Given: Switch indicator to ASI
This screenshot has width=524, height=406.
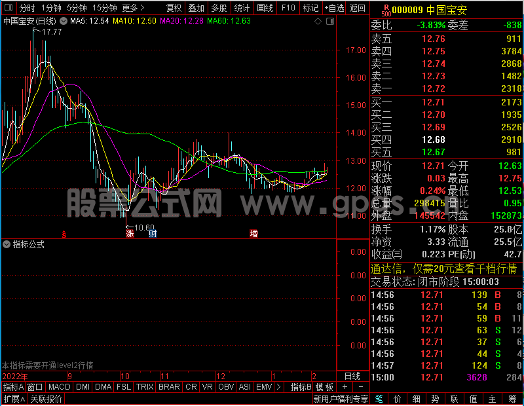Looking at the screenshot, I should point(244,387).
